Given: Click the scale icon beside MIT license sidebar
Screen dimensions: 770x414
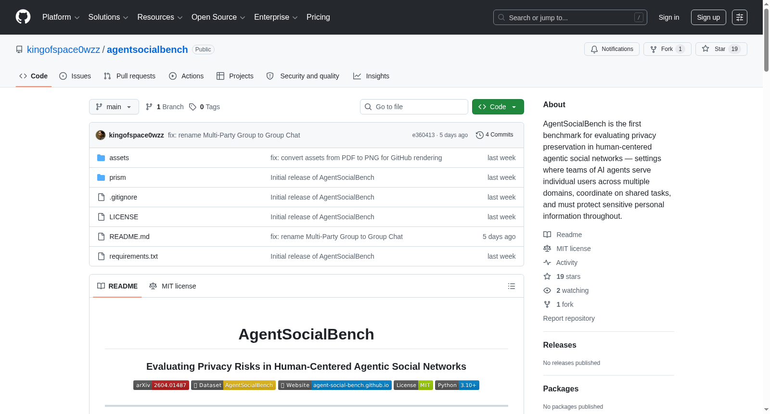Looking at the screenshot, I should (x=547, y=249).
